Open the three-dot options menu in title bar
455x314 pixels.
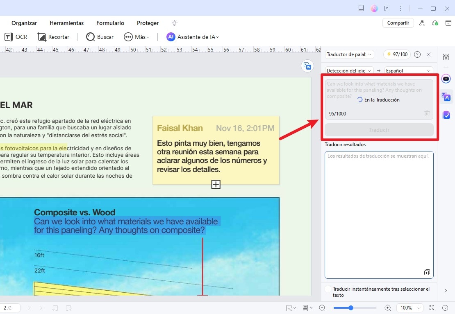pos(400,8)
